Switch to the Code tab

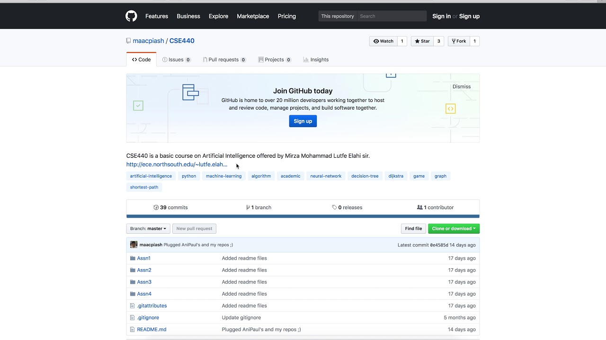[x=141, y=59]
